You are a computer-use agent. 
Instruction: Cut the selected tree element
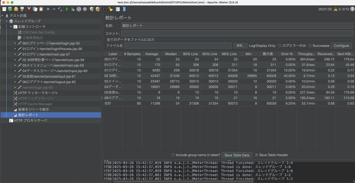click(x=29, y=9)
